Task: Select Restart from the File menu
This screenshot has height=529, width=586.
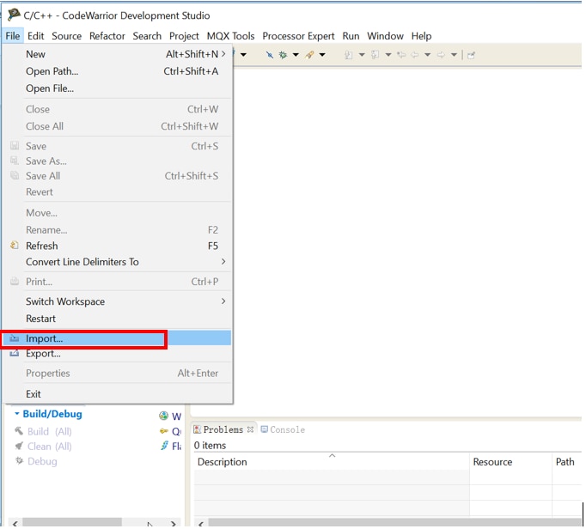Action: point(40,319)
